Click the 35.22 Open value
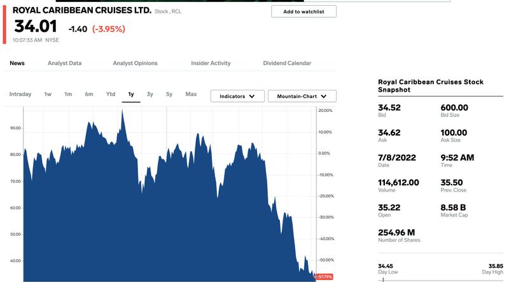This screenshot has height=282, width=509. [x=389, y=208]
